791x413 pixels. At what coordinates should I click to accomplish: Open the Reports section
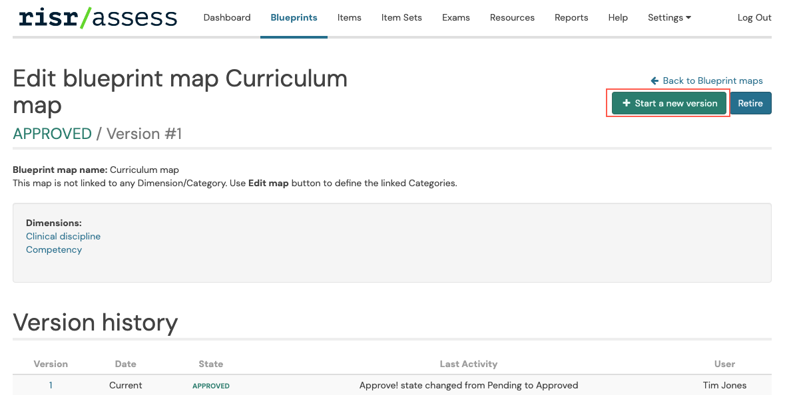571,17
